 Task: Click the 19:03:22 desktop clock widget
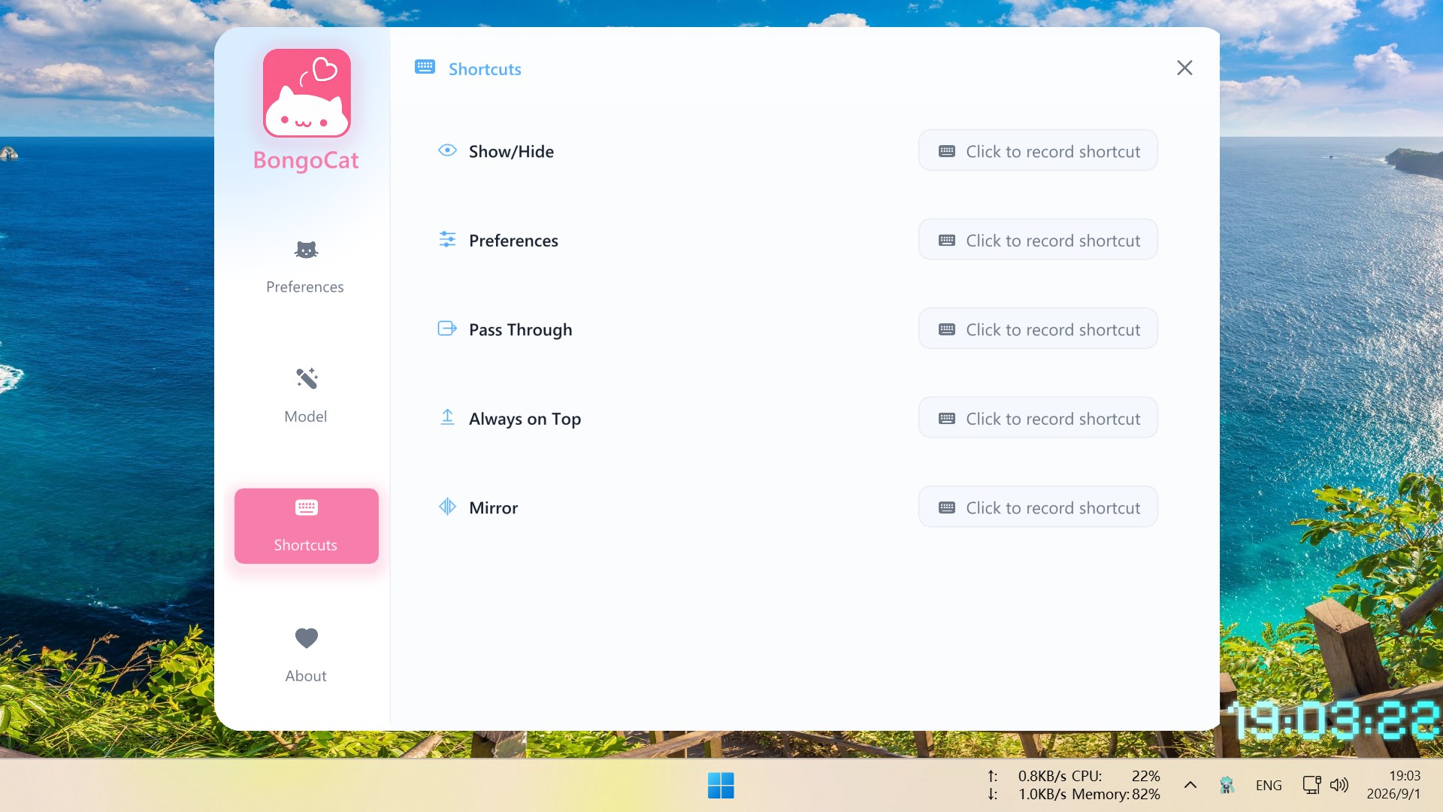click(1334, 720)
